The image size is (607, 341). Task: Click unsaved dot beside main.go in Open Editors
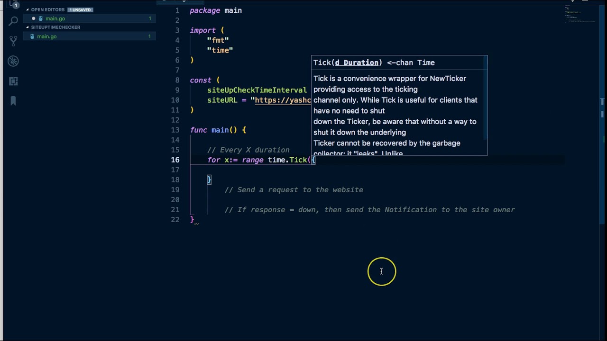pyautogui.click(x=34, y=18)
